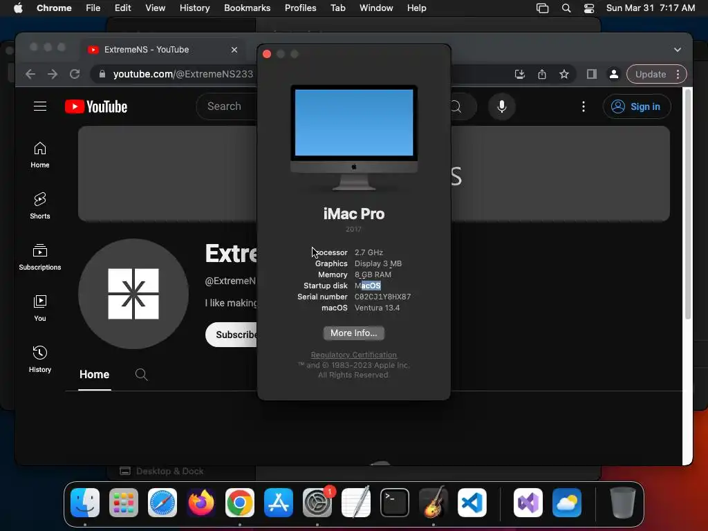
Task: Bookmark this page with star icon
Action: [x=564, y=74]
